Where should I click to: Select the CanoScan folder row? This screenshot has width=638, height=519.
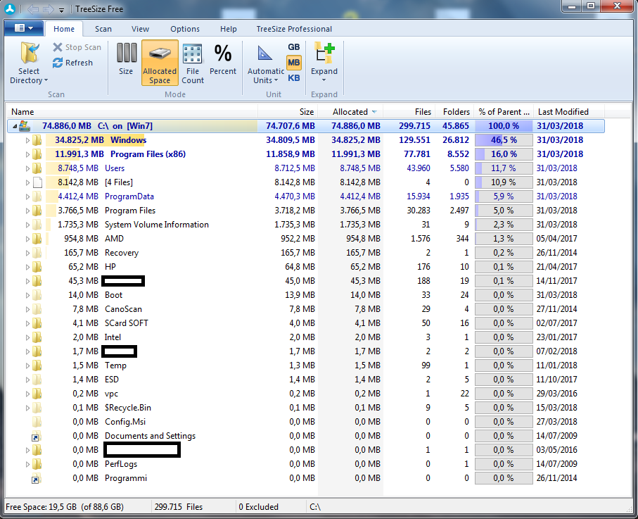tap(305, 309)
